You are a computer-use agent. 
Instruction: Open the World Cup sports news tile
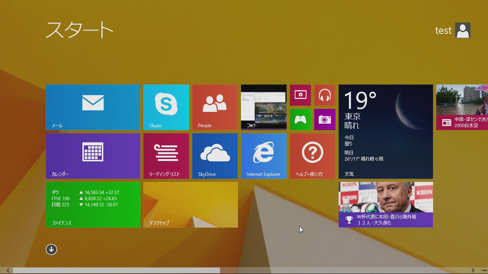pyautogui.click(x=386, y=205)
